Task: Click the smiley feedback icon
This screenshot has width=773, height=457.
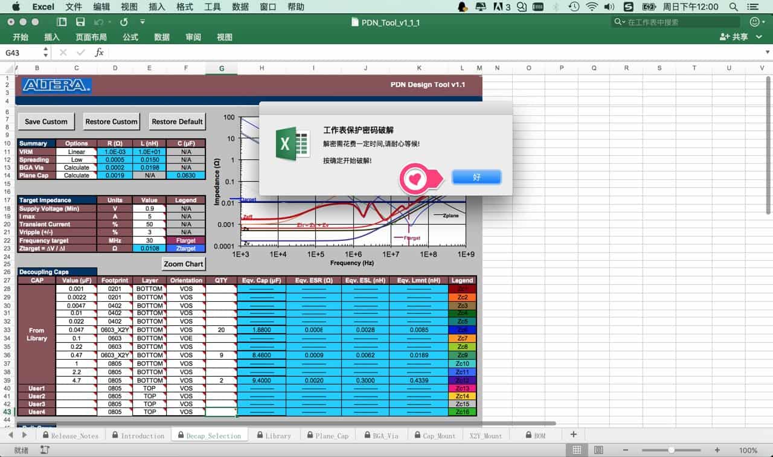Action: (x=754, y=22)
